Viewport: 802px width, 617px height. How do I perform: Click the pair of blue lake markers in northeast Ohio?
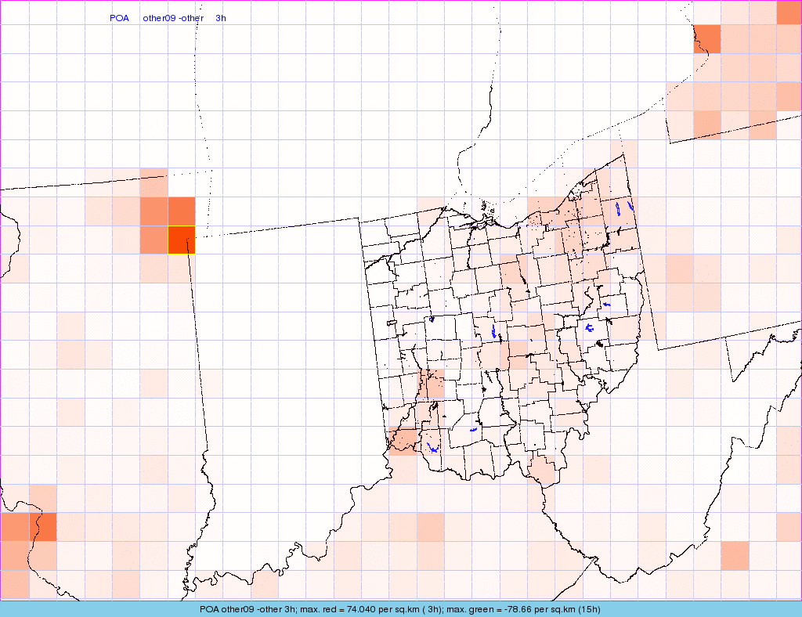623,208
